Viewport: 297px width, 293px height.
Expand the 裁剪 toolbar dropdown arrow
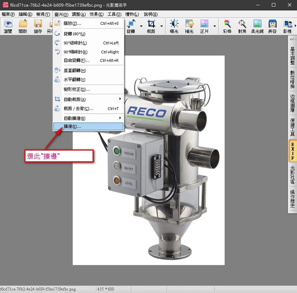(161, 26)
